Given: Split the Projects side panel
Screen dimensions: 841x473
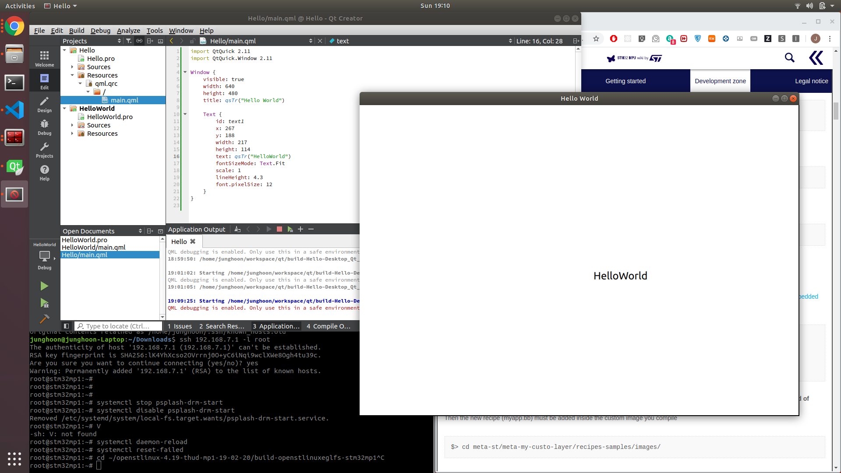Looking at the screenshot, I should 150,41.
